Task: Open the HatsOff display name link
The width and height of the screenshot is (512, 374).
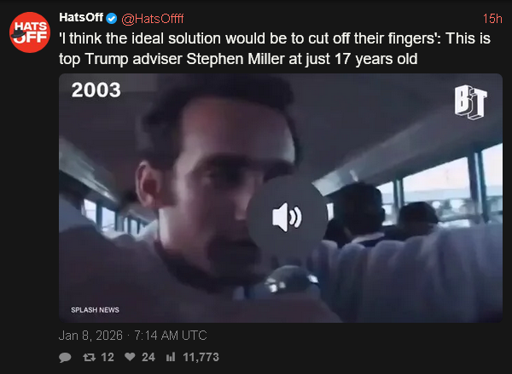Action: [x=81, y=18]
